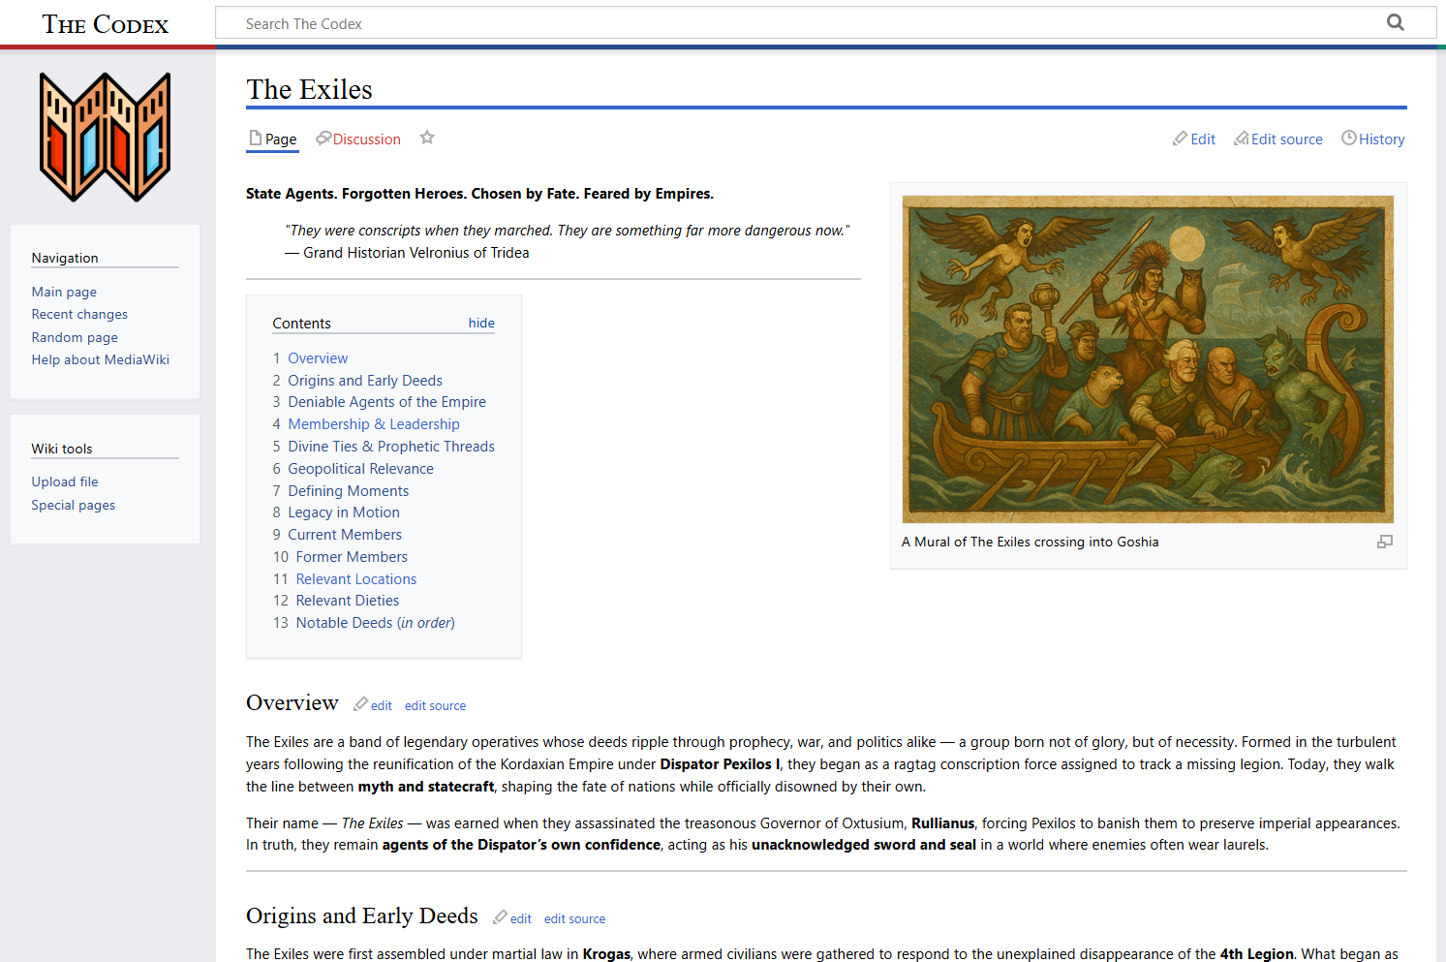
Task: Open the Upload file tool
Action: point(65,481)
